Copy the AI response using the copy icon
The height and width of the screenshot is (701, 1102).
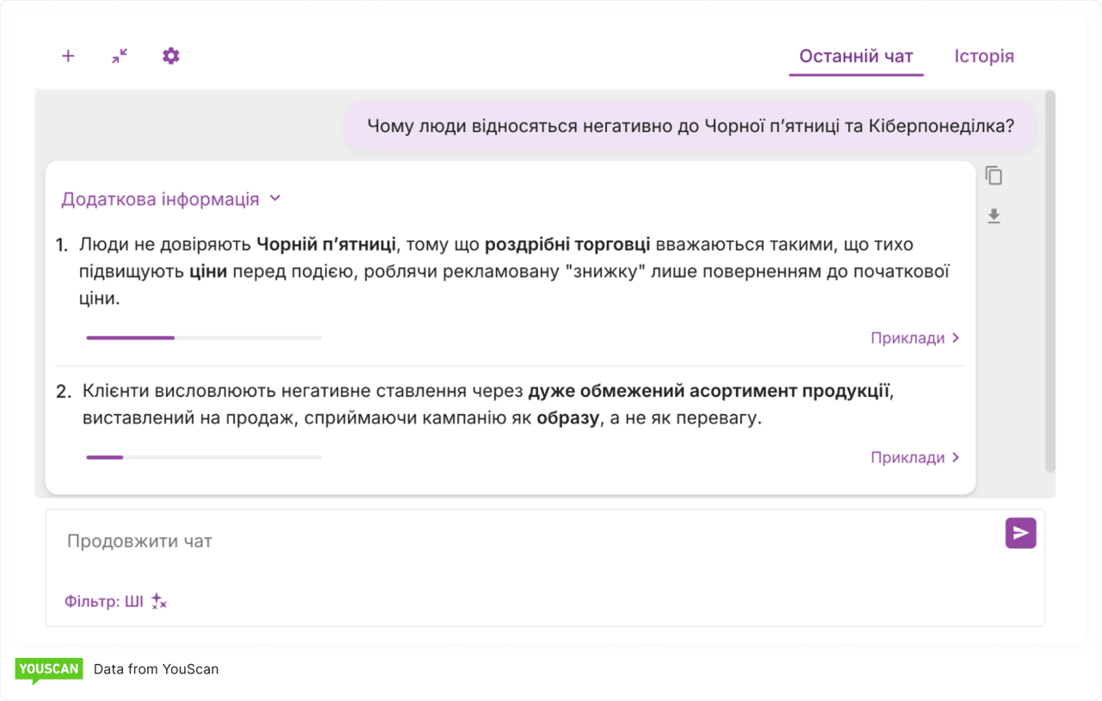994,175
